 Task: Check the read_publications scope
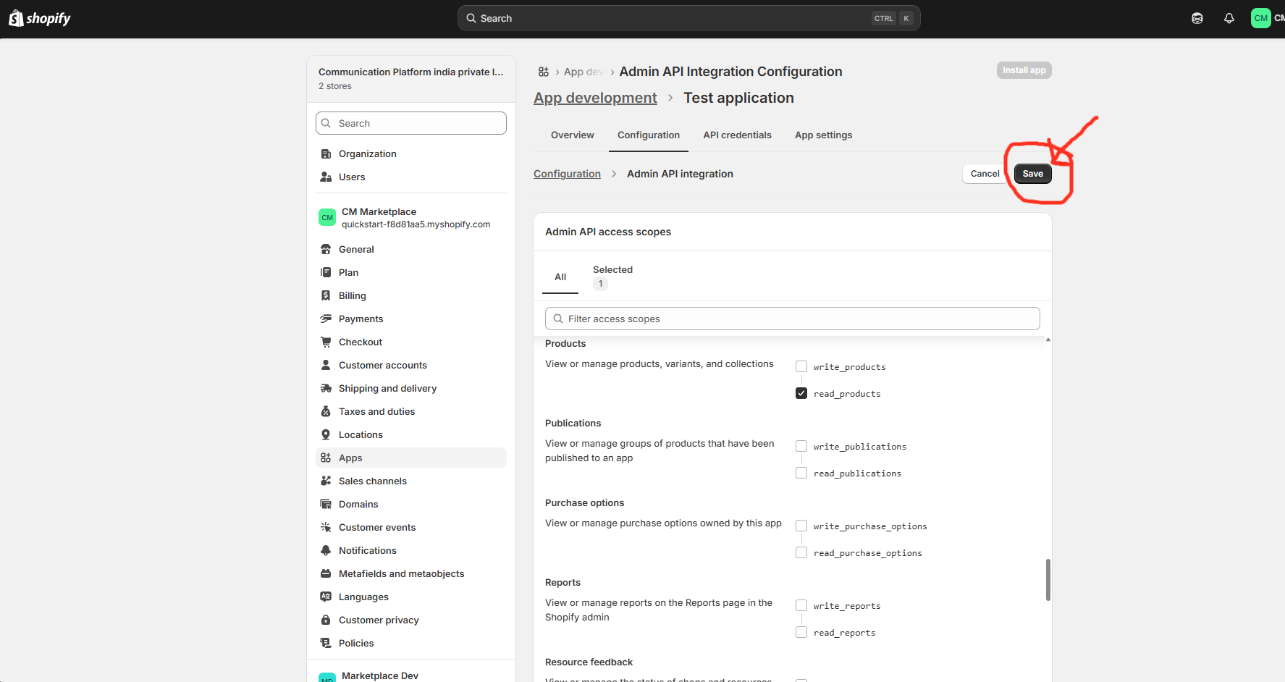(801, 473)
